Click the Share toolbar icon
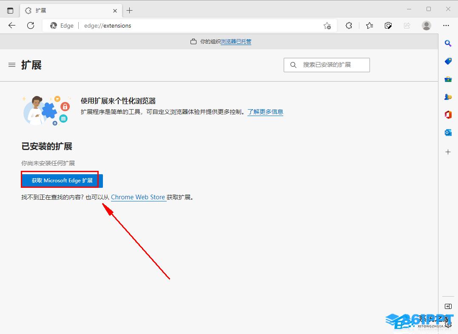The height and width of the screenshot is (334, 458). [x=407, y=25]
